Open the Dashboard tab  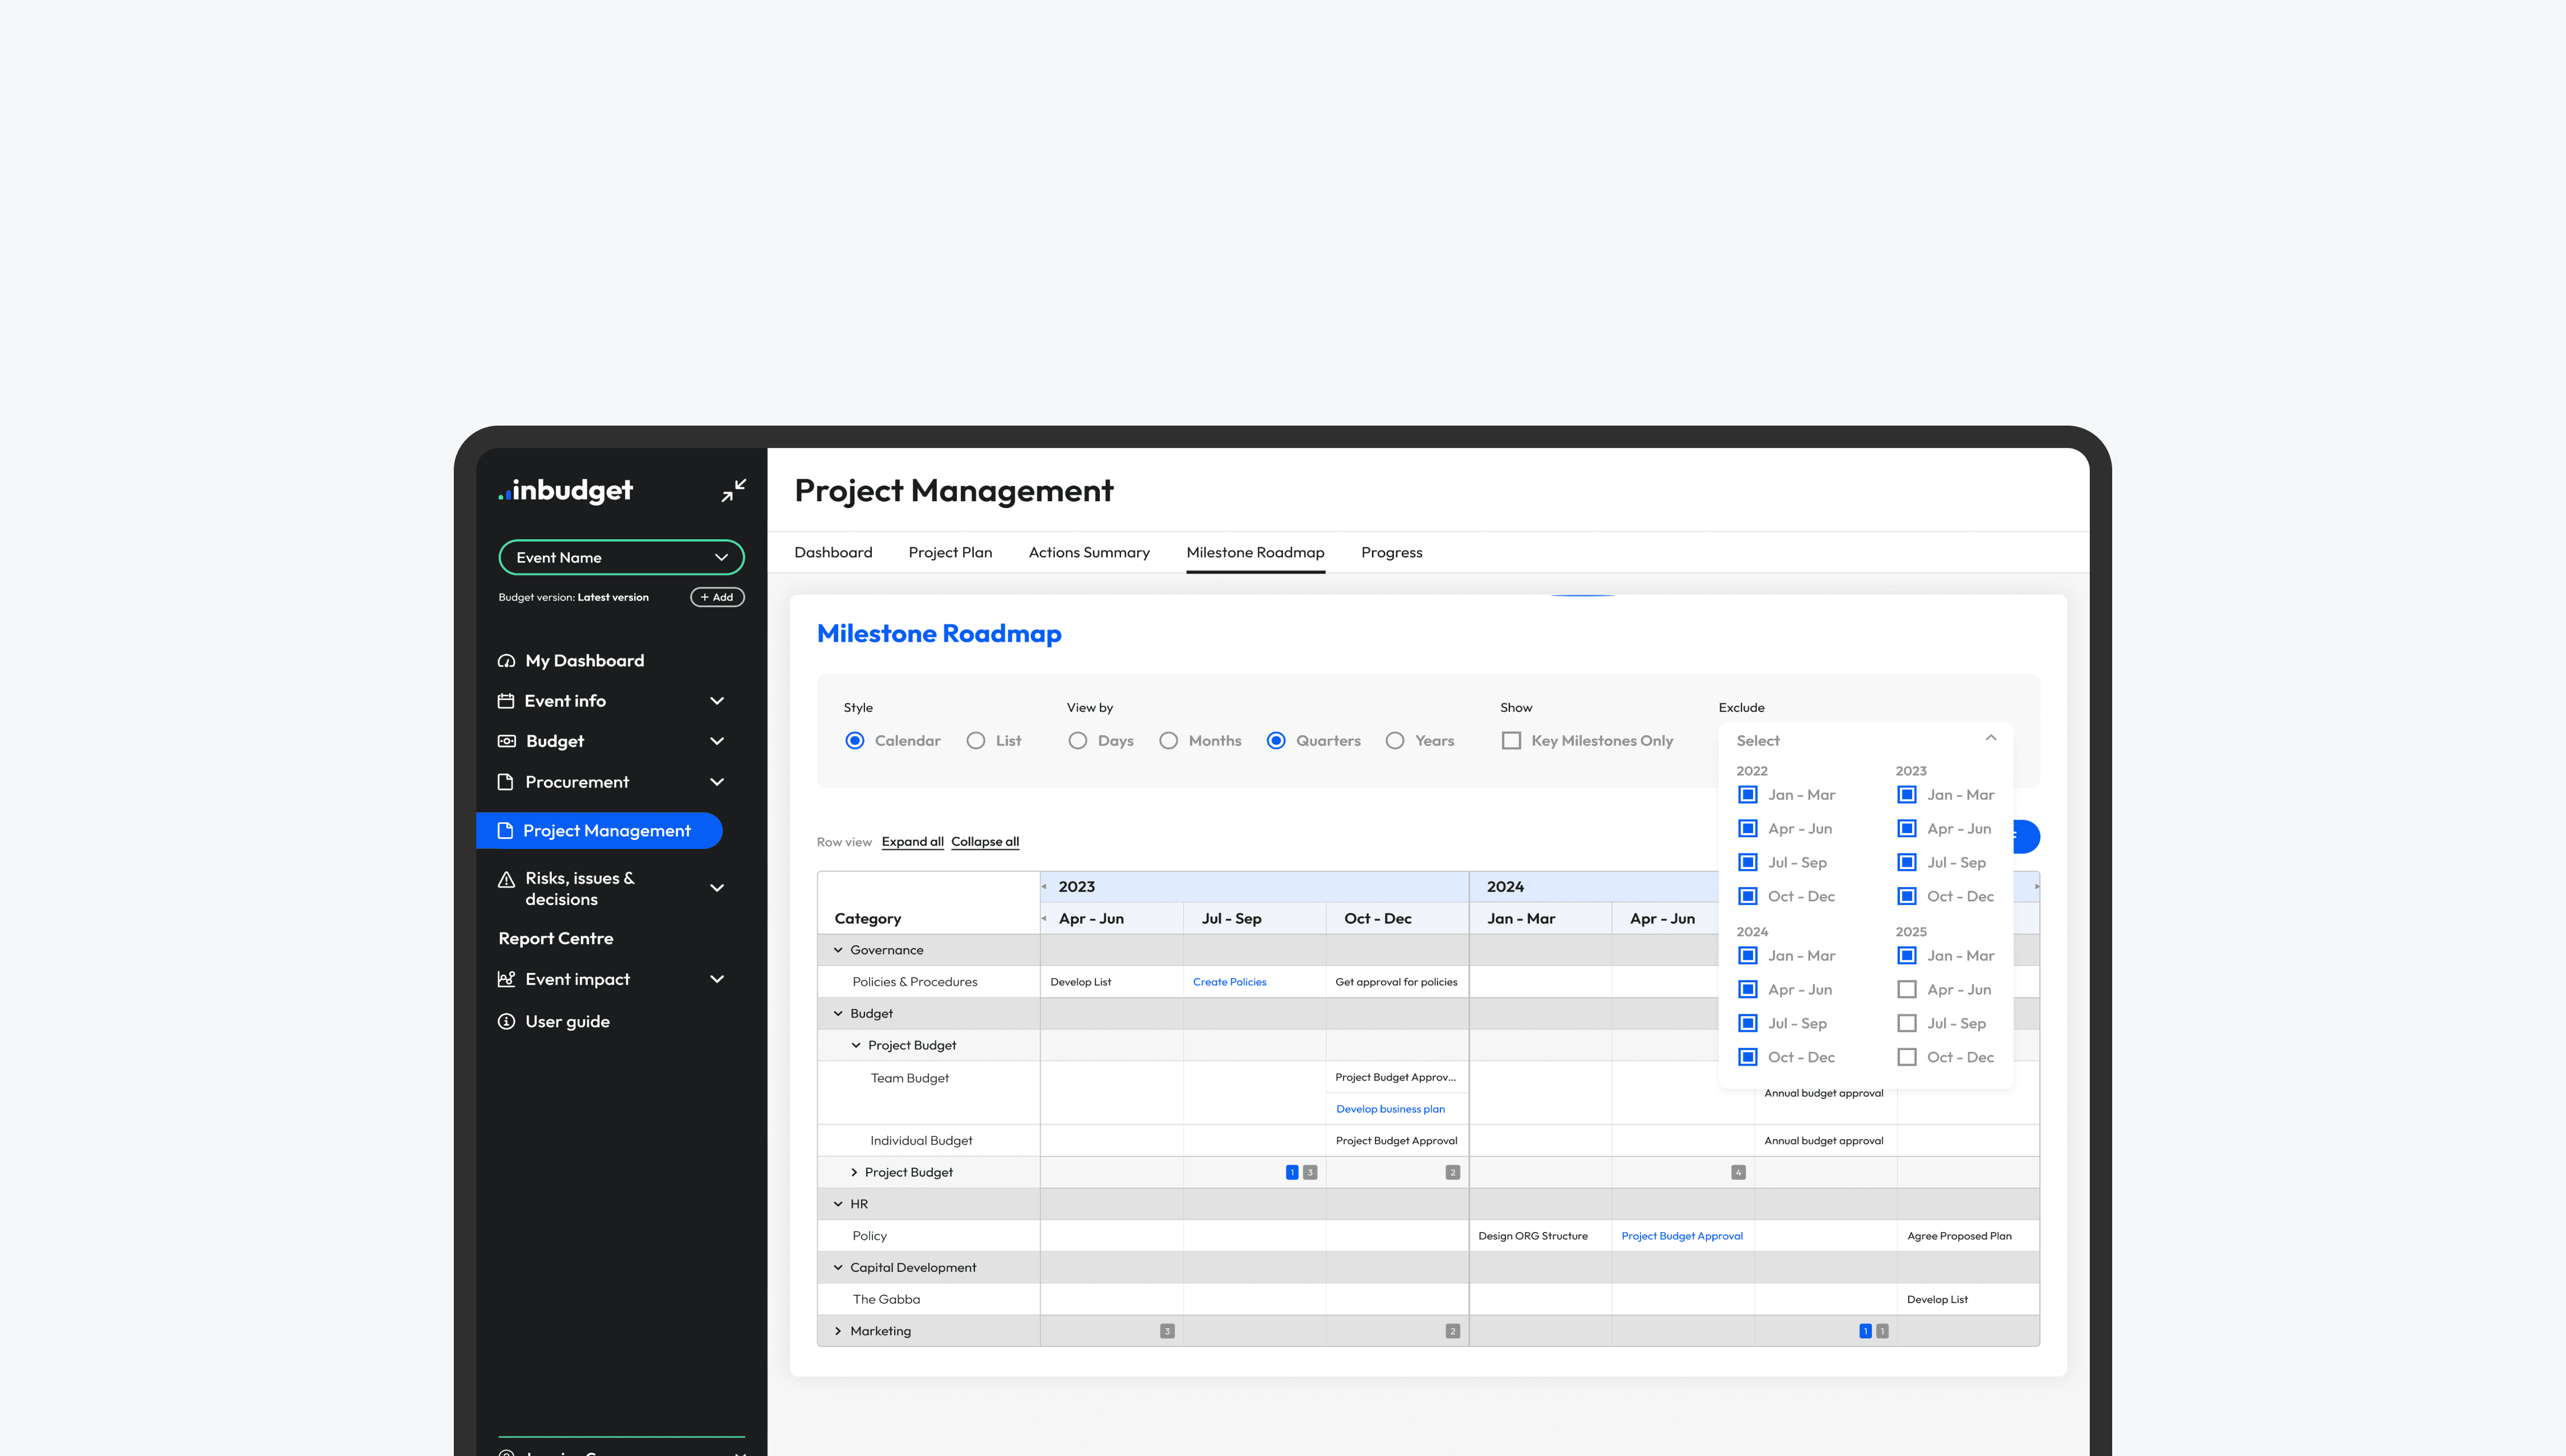click(x=833, y=553)
